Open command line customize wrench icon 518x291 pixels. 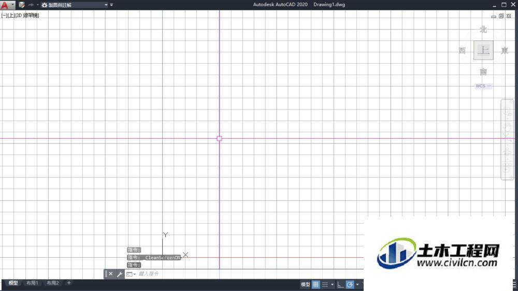[x=120, y=274]
